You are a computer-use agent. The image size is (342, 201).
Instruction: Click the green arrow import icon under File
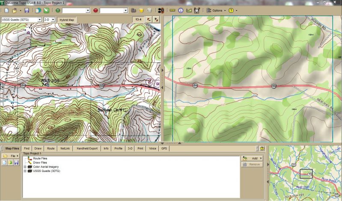click(10, 163)
